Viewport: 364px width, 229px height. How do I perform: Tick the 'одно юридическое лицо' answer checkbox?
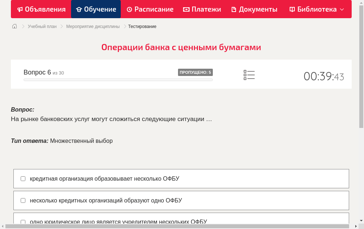[23, 222]
